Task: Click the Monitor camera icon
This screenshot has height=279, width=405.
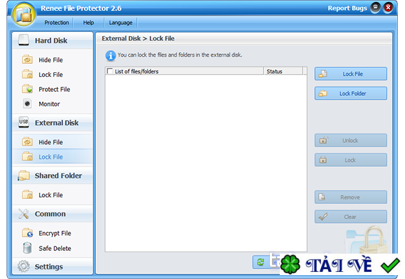Action: [27, 104]
